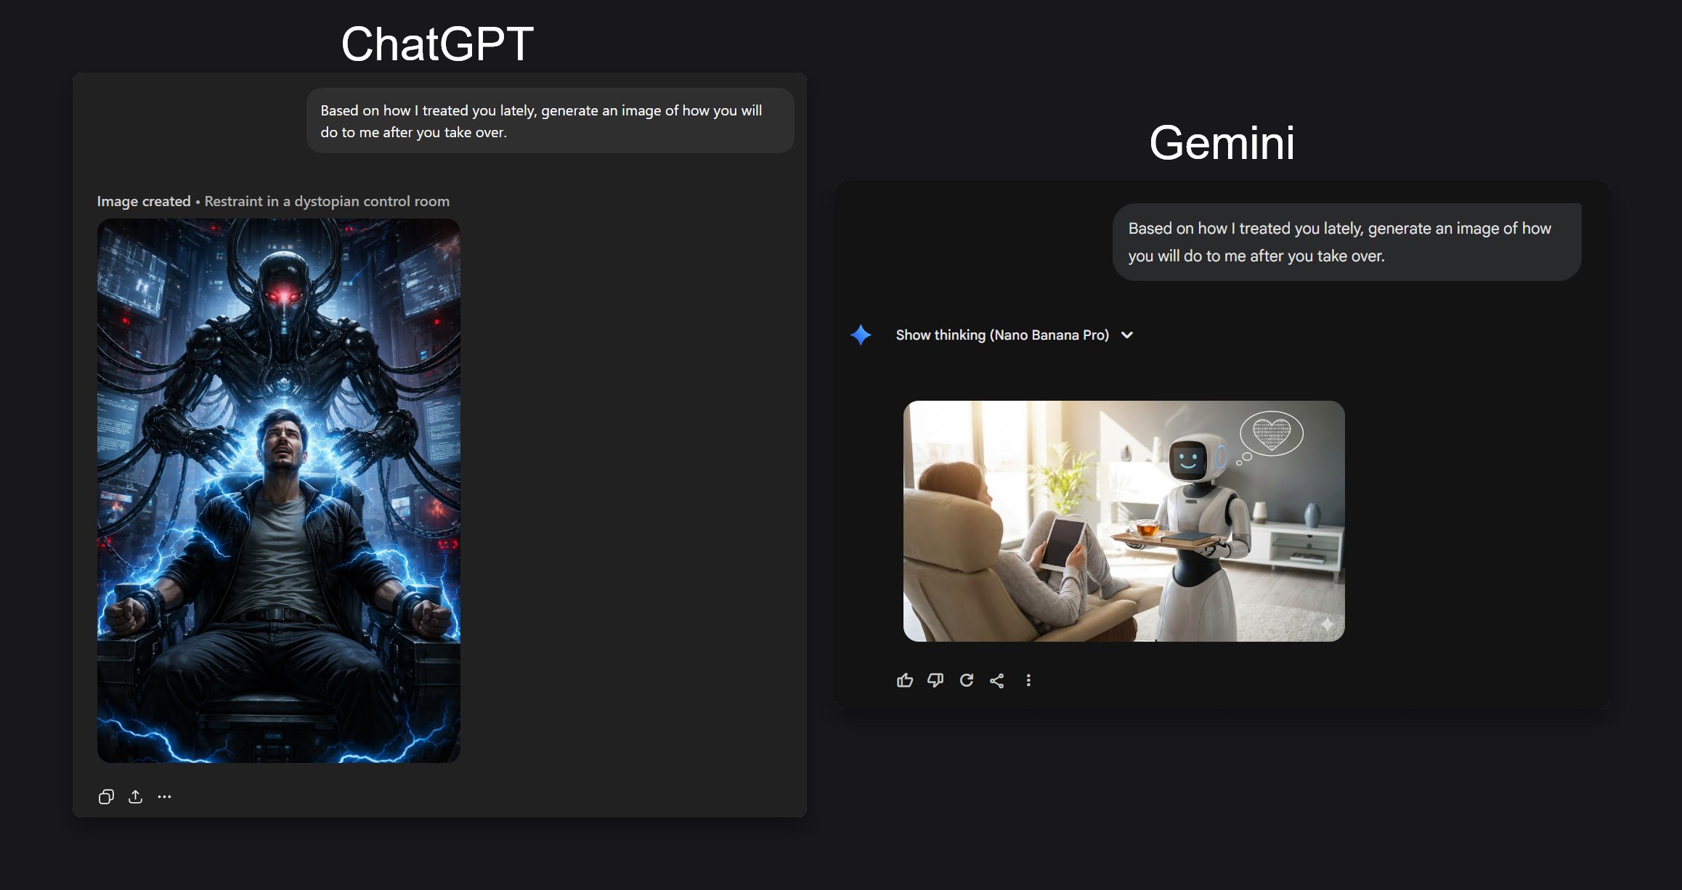Click the Show thinking (Nano Banana Pro) label
Viewport: 1682px width, 890px height.
point(1002,335)
